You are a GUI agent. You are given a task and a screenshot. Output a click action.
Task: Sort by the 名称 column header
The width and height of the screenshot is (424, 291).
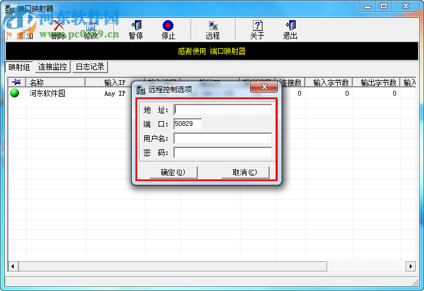(55, 82)
